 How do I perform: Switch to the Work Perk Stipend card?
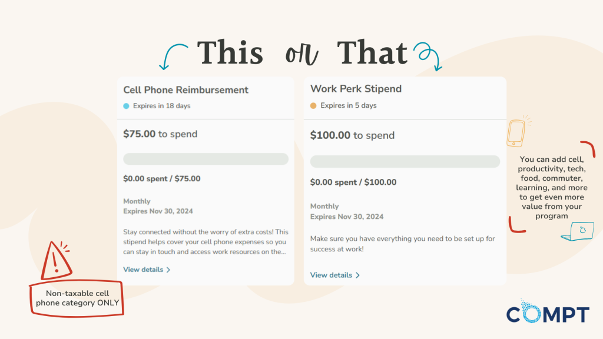tap(356, 88)
